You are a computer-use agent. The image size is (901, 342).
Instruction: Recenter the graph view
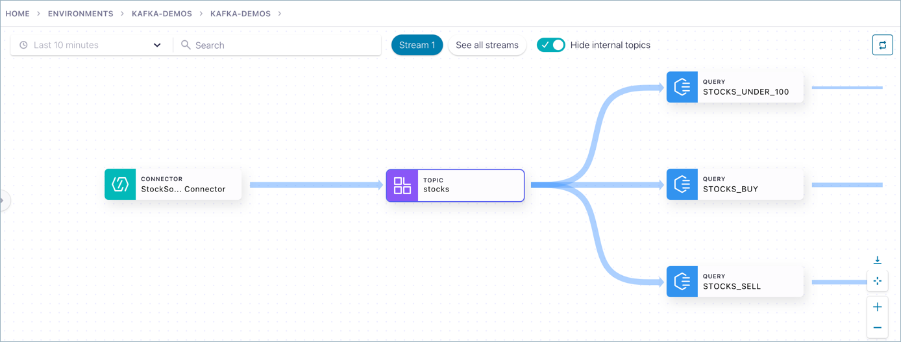(x=877, y=281)
